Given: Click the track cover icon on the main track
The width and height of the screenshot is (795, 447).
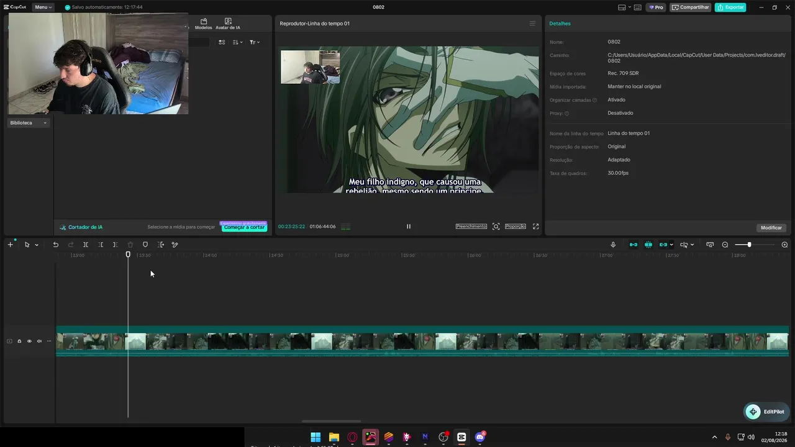Looking at the screenshot, I should point(9,341).
